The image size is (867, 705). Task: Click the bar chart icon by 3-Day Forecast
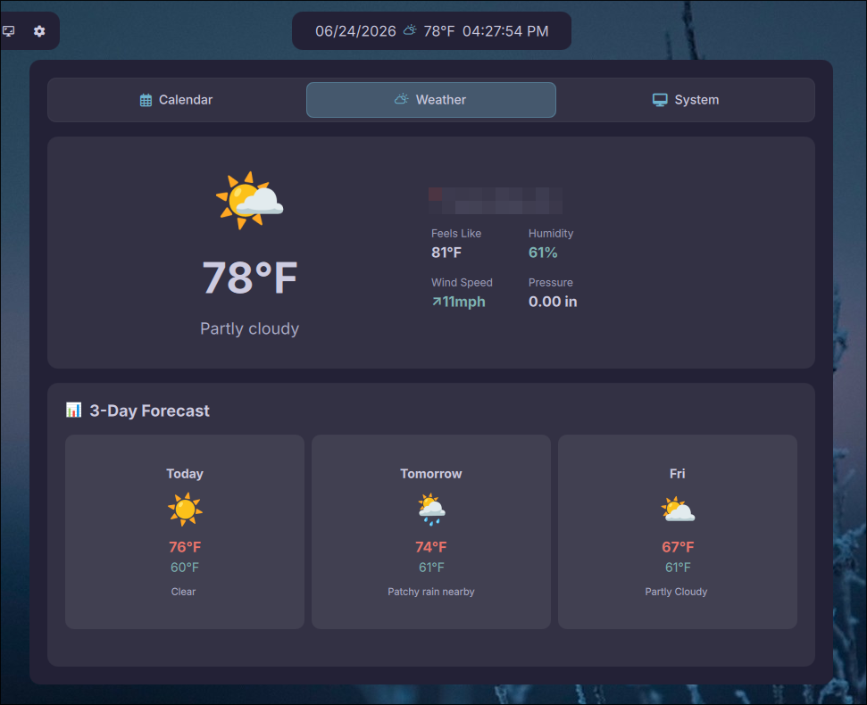tap(73, 410)
